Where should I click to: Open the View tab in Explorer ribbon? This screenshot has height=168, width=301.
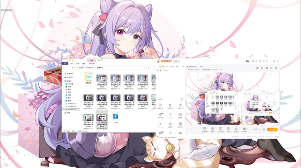[84, 64]
